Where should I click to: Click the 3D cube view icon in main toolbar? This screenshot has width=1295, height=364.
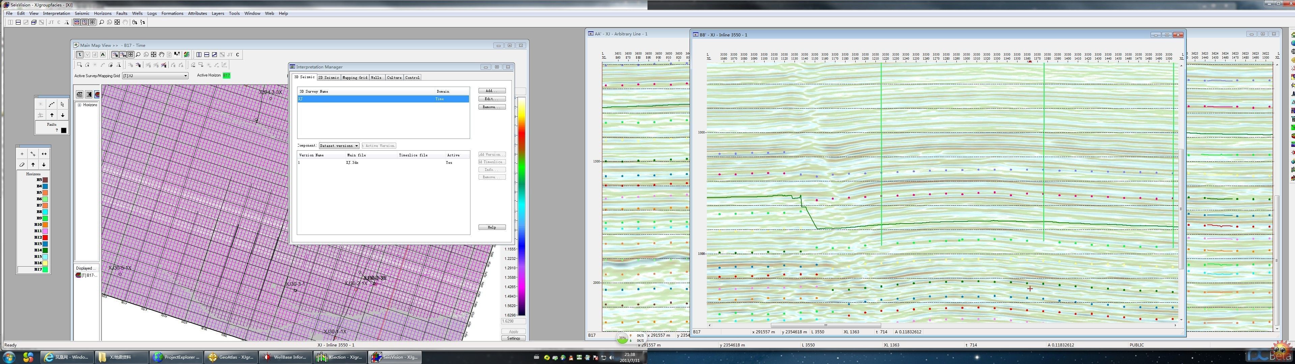point(34,22)
